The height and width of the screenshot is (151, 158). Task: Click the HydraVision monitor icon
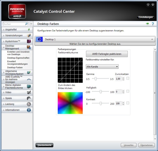click(29, 41)
